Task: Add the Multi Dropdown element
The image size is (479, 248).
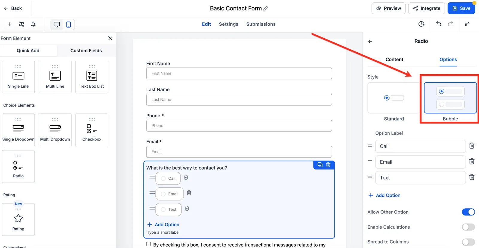Action: coord(55,130)
